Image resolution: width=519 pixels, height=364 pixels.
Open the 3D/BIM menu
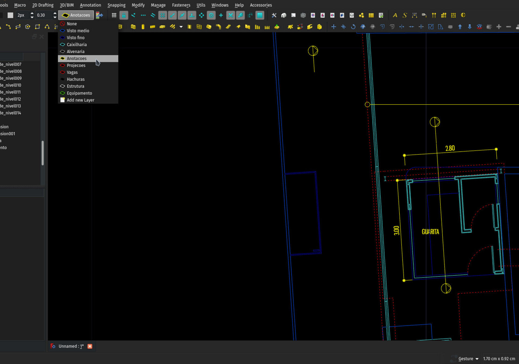click(x=67, y=5)
